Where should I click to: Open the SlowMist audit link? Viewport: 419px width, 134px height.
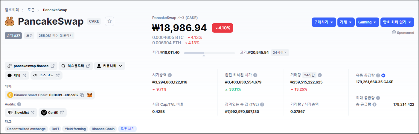21,113
